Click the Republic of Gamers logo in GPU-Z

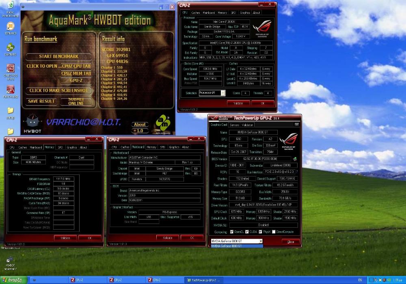coord(289,141)
